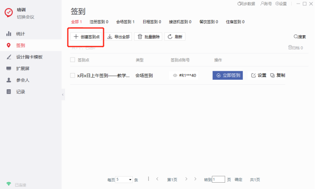Viewport: 315px width, 189px height.
Task: Open 统计 statistics in the sidebar
Action: pyautogui.click(x=20, y=34)
